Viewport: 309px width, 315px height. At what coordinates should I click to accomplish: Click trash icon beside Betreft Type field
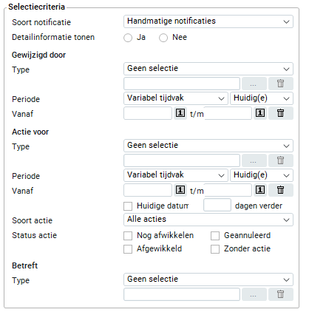tap(281, 294)
